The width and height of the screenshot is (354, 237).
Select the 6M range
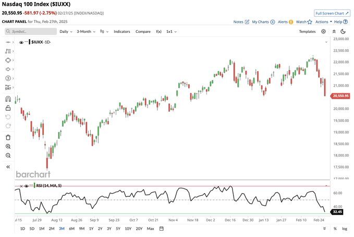point(72,229)
